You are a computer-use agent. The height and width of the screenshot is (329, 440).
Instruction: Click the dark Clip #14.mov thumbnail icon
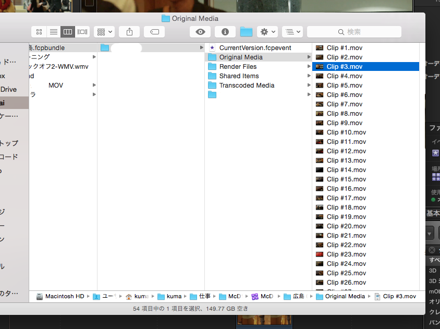click(320, 170)
